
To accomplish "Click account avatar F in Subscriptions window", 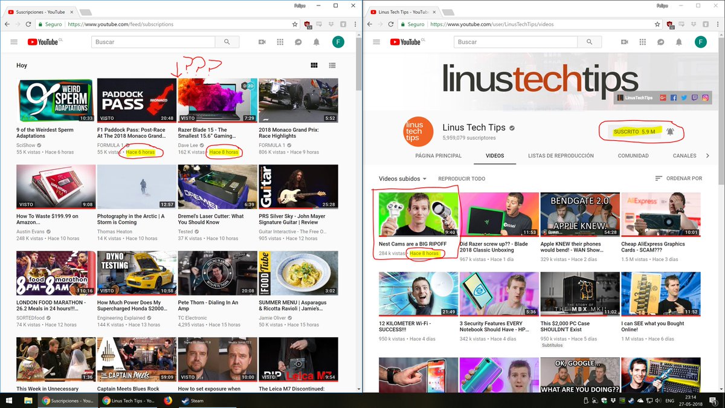I will coord(338,42).
